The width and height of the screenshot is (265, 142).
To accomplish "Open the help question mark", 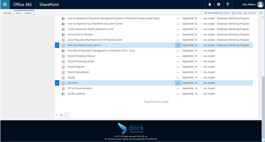I will [x=227, y=5].
